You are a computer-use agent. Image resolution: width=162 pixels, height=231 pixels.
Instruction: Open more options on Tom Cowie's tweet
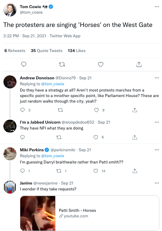(x=157, y=7)
